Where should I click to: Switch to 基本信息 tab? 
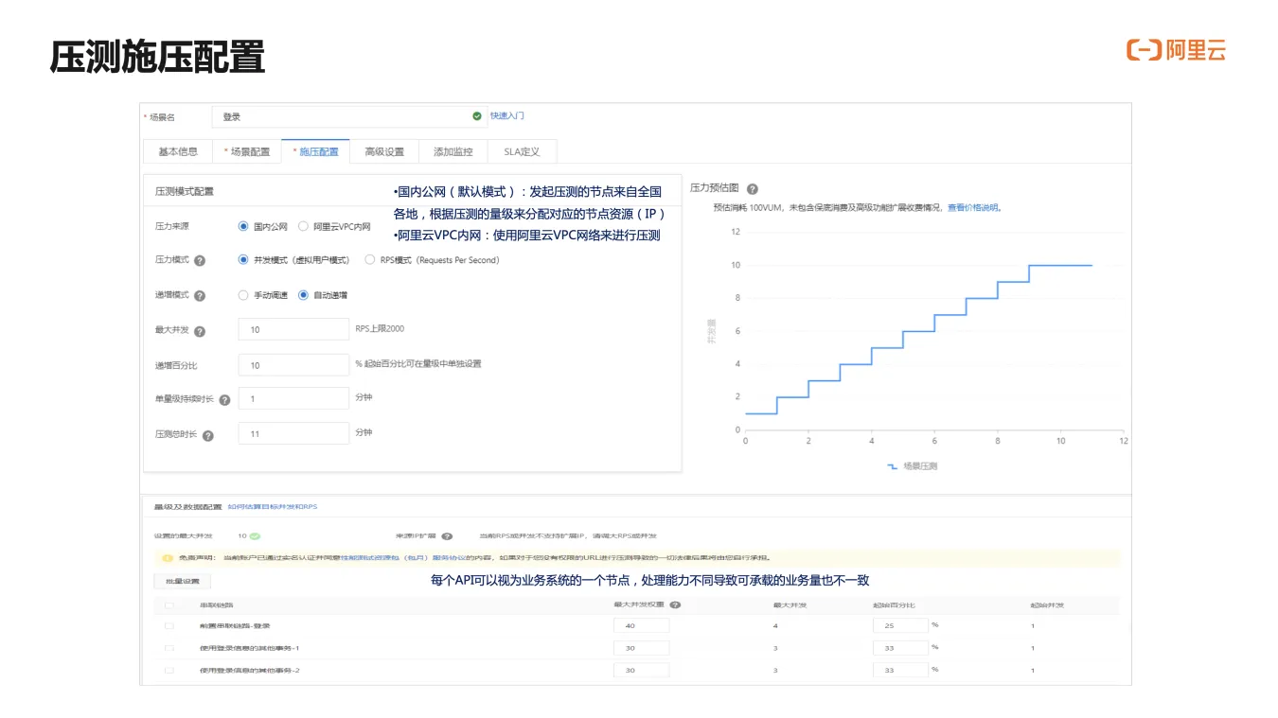(x=178, y=151)
